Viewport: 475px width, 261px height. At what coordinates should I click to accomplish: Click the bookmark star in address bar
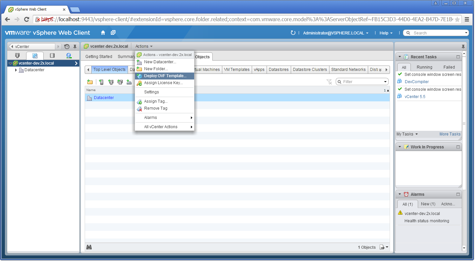457,20
